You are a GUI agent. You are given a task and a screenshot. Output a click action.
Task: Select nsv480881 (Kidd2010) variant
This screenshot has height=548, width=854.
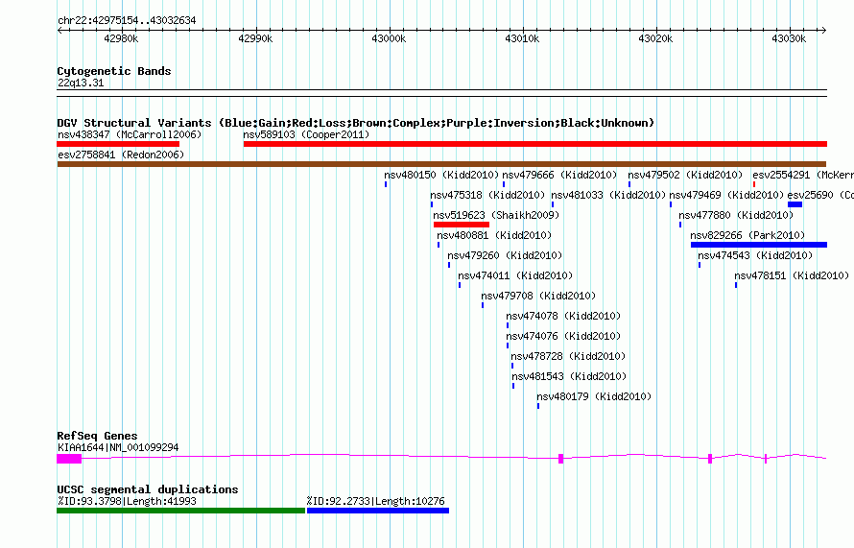click(x=494, y=235)
